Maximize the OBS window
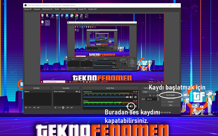 (171, 5)
